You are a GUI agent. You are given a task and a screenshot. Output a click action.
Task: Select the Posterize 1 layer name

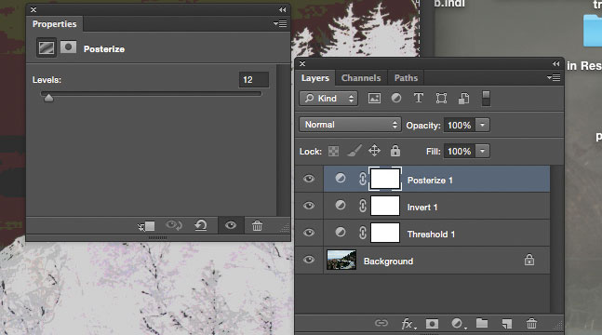click(x=430, y=181)
